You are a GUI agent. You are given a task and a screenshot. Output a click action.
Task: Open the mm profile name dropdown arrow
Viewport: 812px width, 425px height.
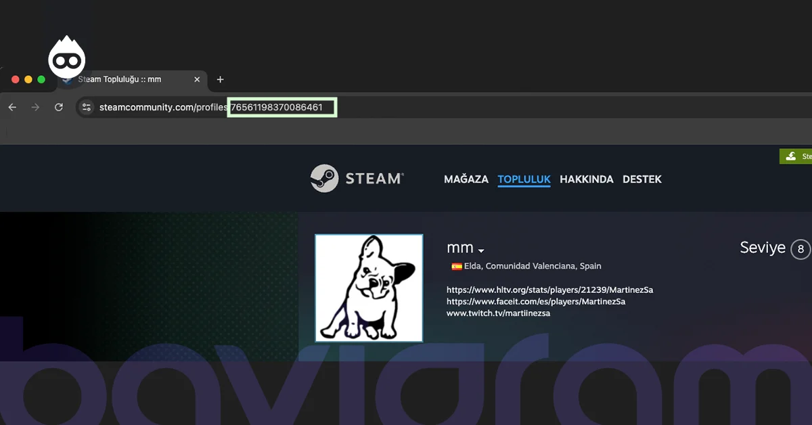481,250
